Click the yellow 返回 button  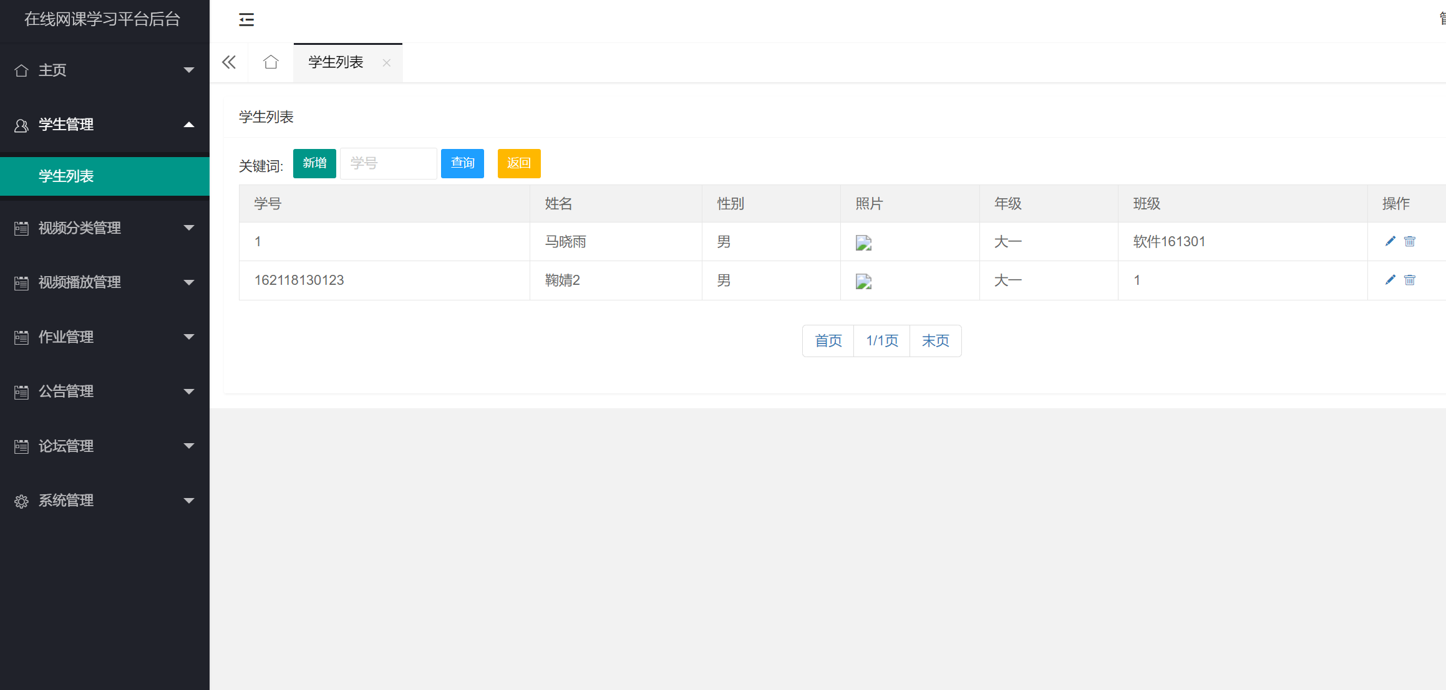518,163
